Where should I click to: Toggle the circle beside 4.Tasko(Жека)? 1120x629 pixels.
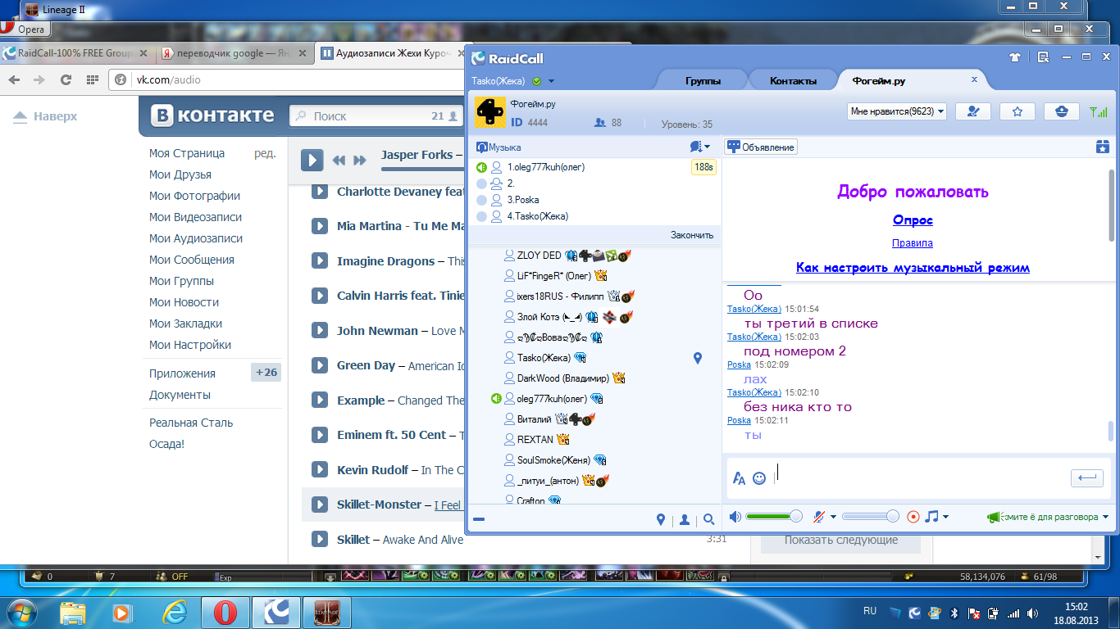coord(482,216)
